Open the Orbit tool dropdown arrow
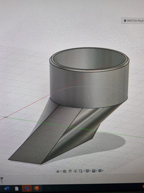144x193 pixels. (x=61, y=171)
